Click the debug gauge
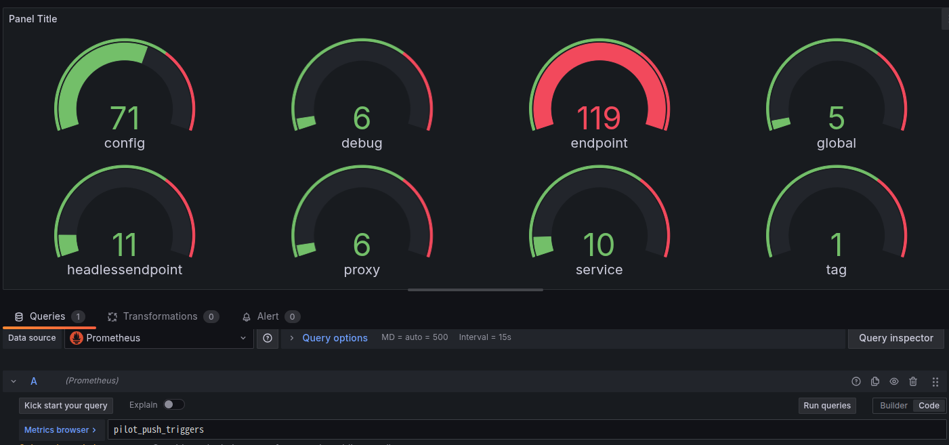949x445 pixels. (362, 93)
